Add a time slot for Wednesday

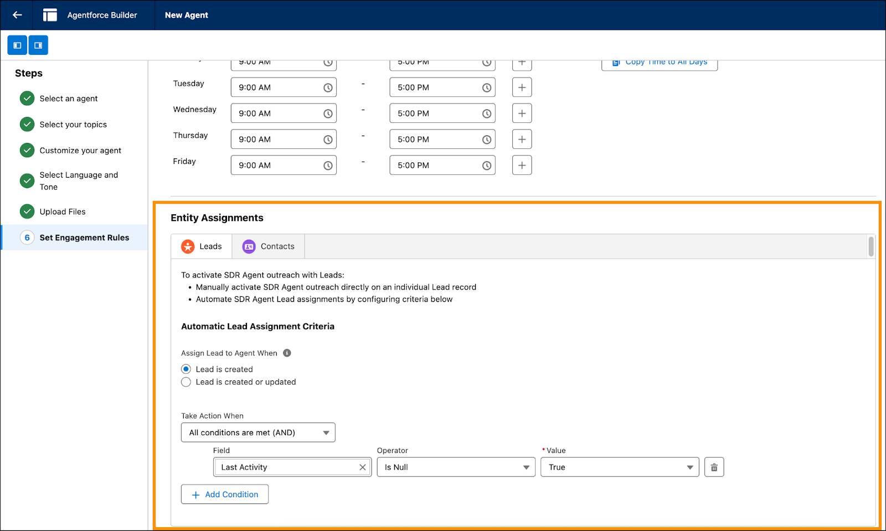522,114
